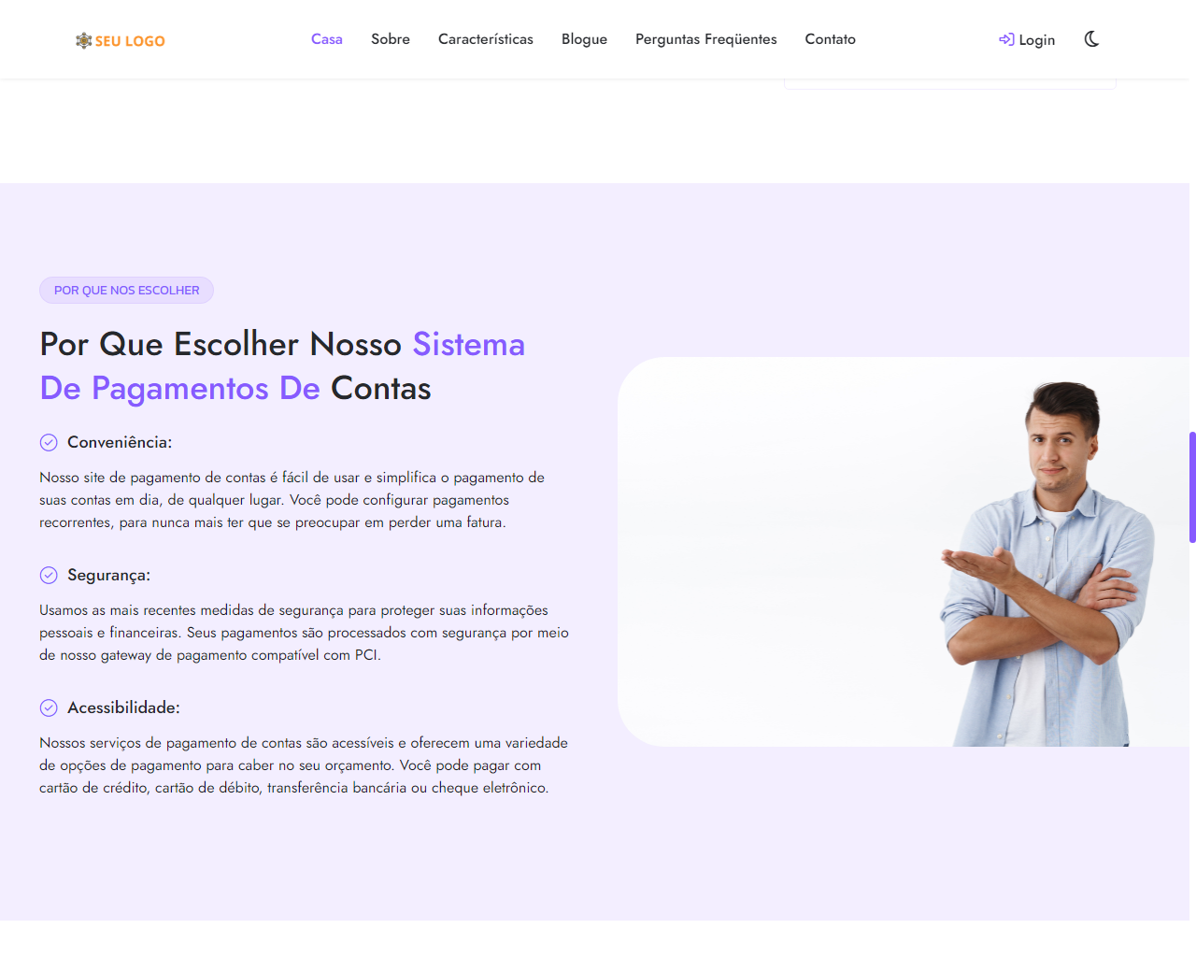Open Características in the navigation
1196x957 pixels.
pos(486,39)
